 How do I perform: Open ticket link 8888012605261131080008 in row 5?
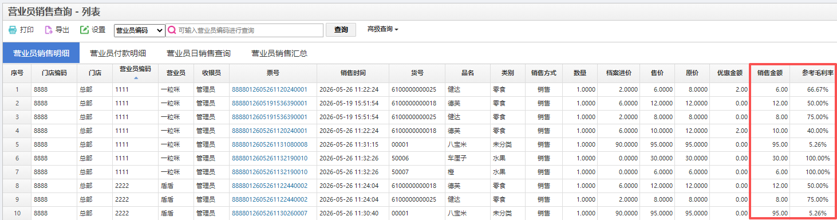coord(270,145)
